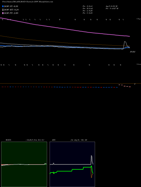This screenshot has width=141, height=187.
Task: Click the white DOW MT legend swatch
Action: click(3, 10)
